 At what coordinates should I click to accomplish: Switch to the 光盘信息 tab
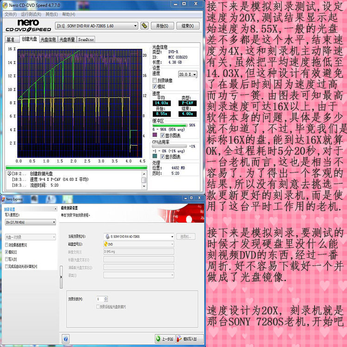48,40
